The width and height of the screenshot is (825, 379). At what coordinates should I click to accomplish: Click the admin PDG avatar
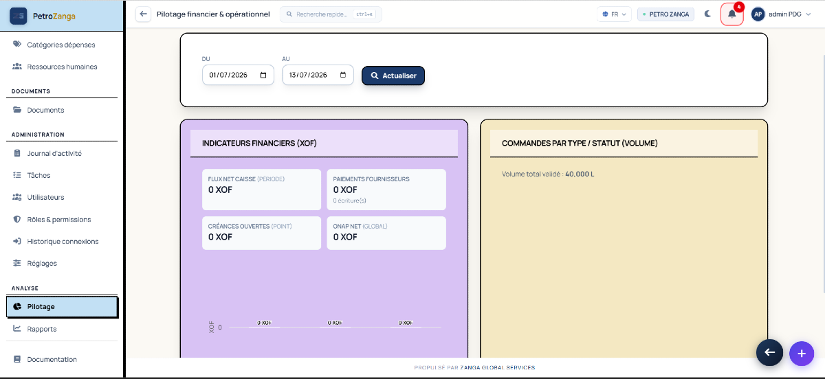[758, 14]
